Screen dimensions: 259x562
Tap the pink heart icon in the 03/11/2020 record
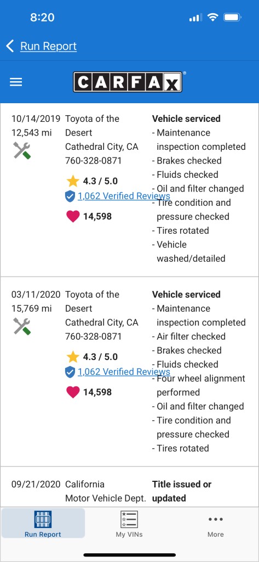[73, 392]
